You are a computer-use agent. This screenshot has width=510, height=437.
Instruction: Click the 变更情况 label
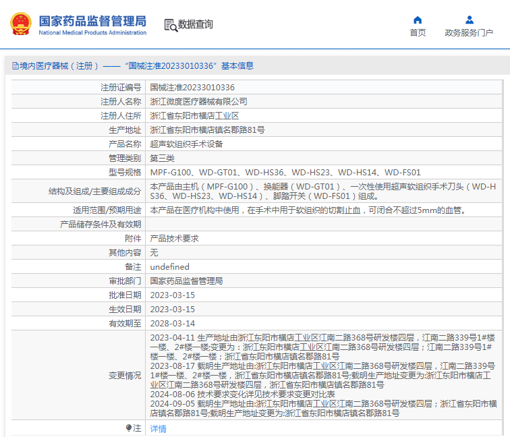tap(125, 376)
